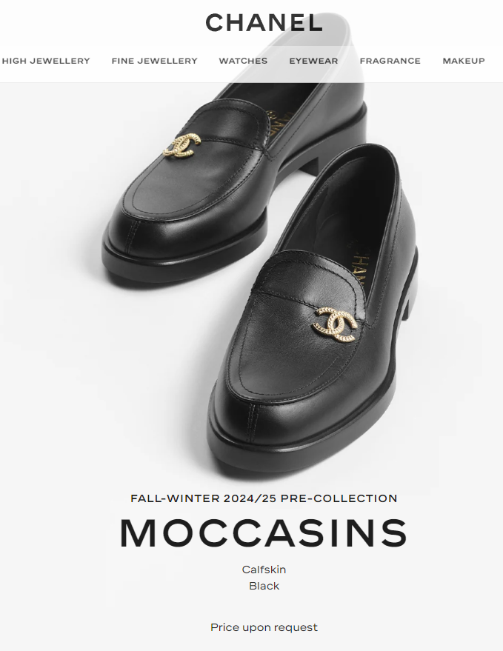Click the CHANEL logo at the top

(264, 23)
